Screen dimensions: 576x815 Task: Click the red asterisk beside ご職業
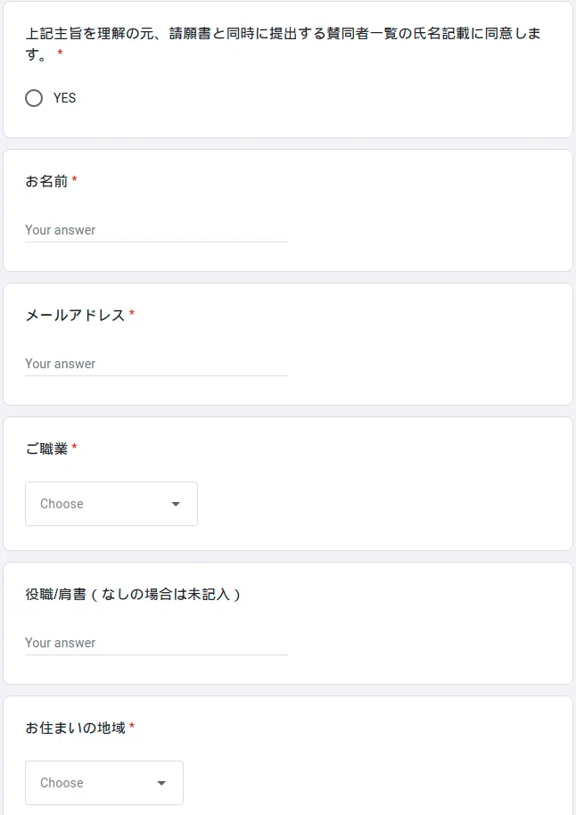pyautogui.click(x=74, y=447)
